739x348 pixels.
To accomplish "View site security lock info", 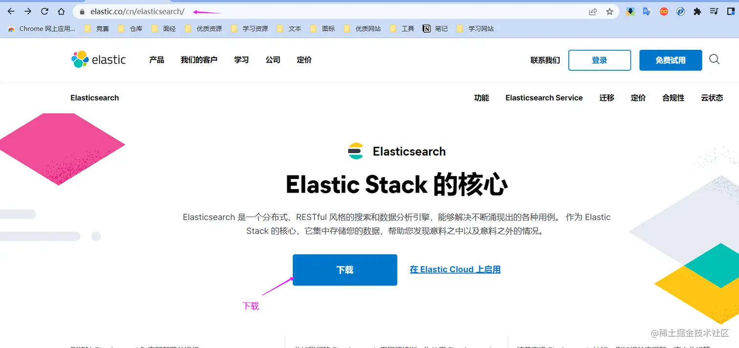I will pos(82,12).
